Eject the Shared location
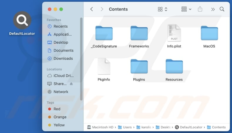Viewport: 232px width, 133px height. [x=71, y=84]
